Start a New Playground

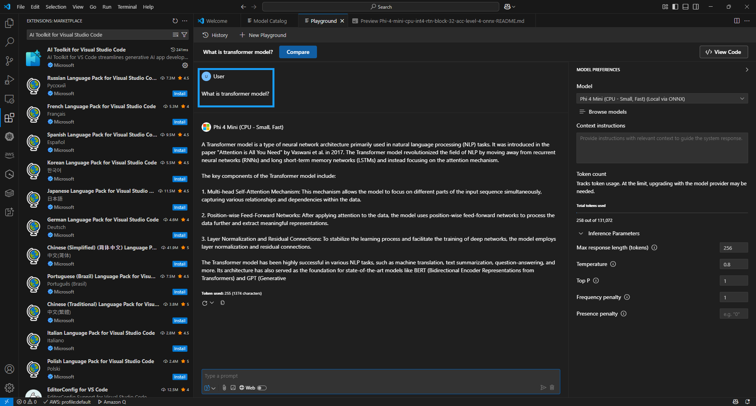263,35
